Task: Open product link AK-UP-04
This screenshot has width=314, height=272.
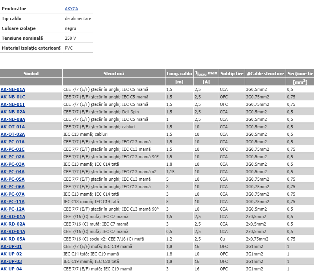Action: tap(11, 269)
